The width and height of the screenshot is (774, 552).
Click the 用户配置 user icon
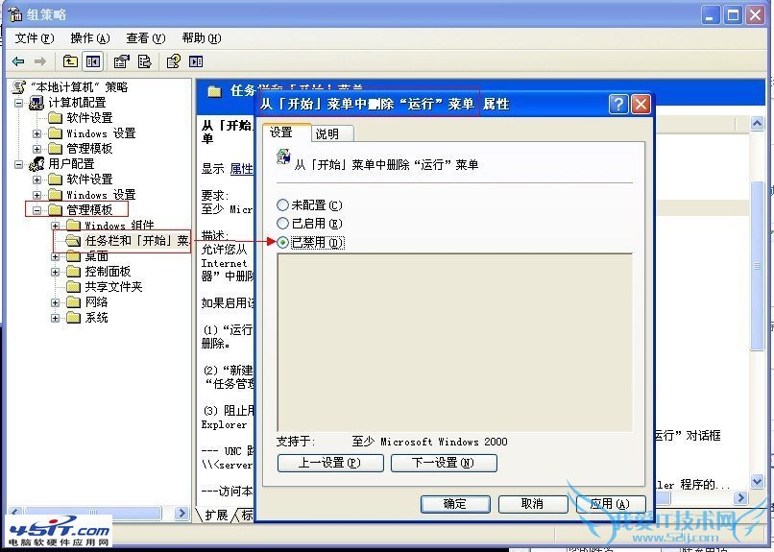pos(36,164)
